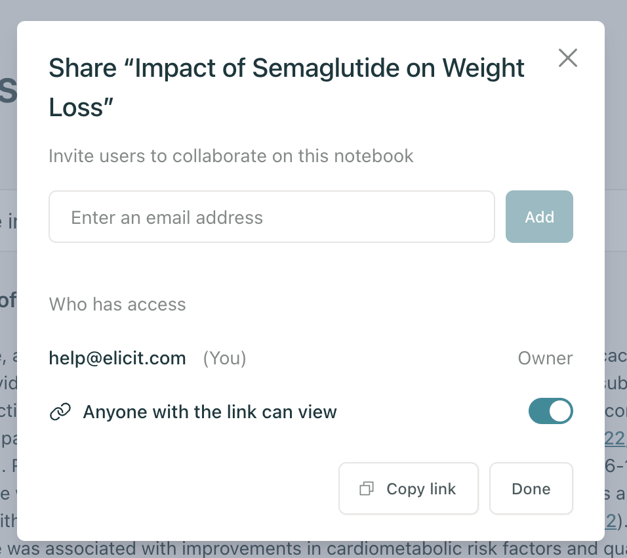The width and height of the screenshot is (627, 558).
Task: Click the dimmed page area above the dialog
Action: coord(313,10)
